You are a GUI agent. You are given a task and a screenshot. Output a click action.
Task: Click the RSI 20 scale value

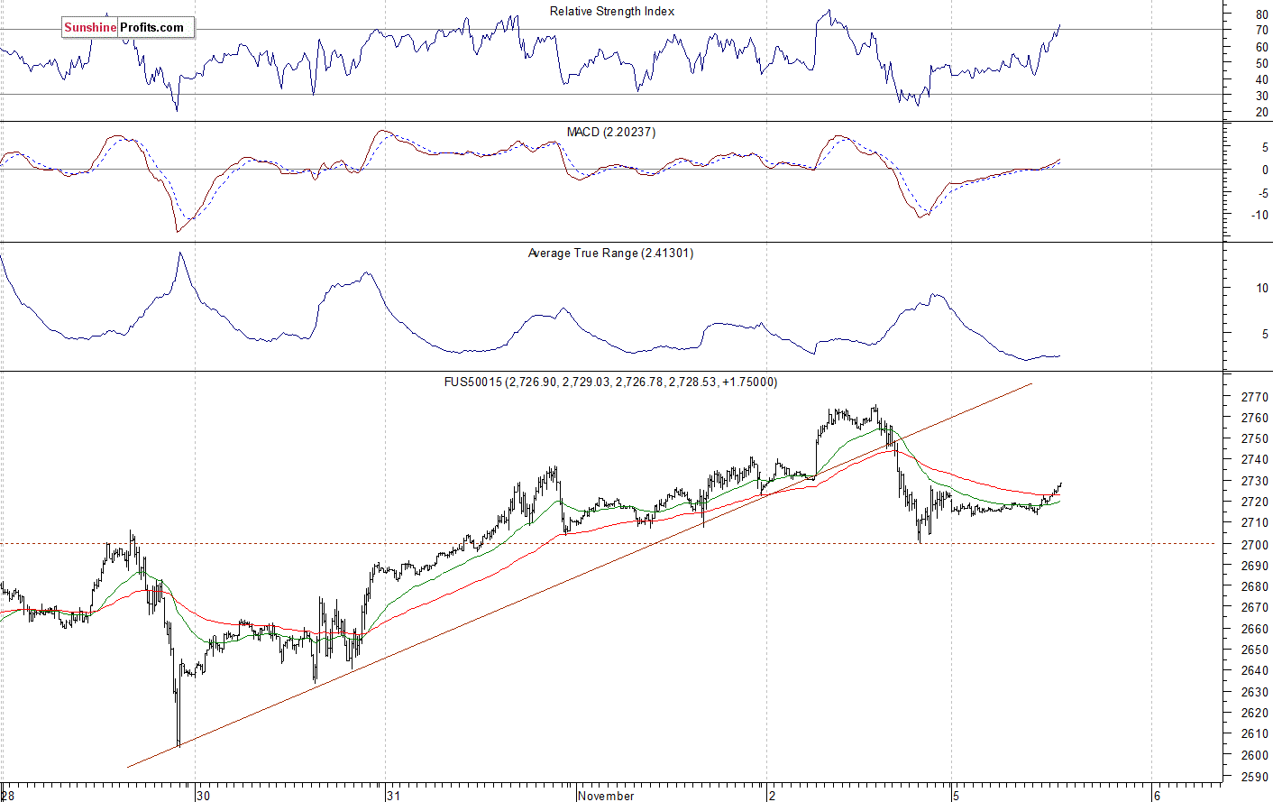click(x=1262, y=113)
